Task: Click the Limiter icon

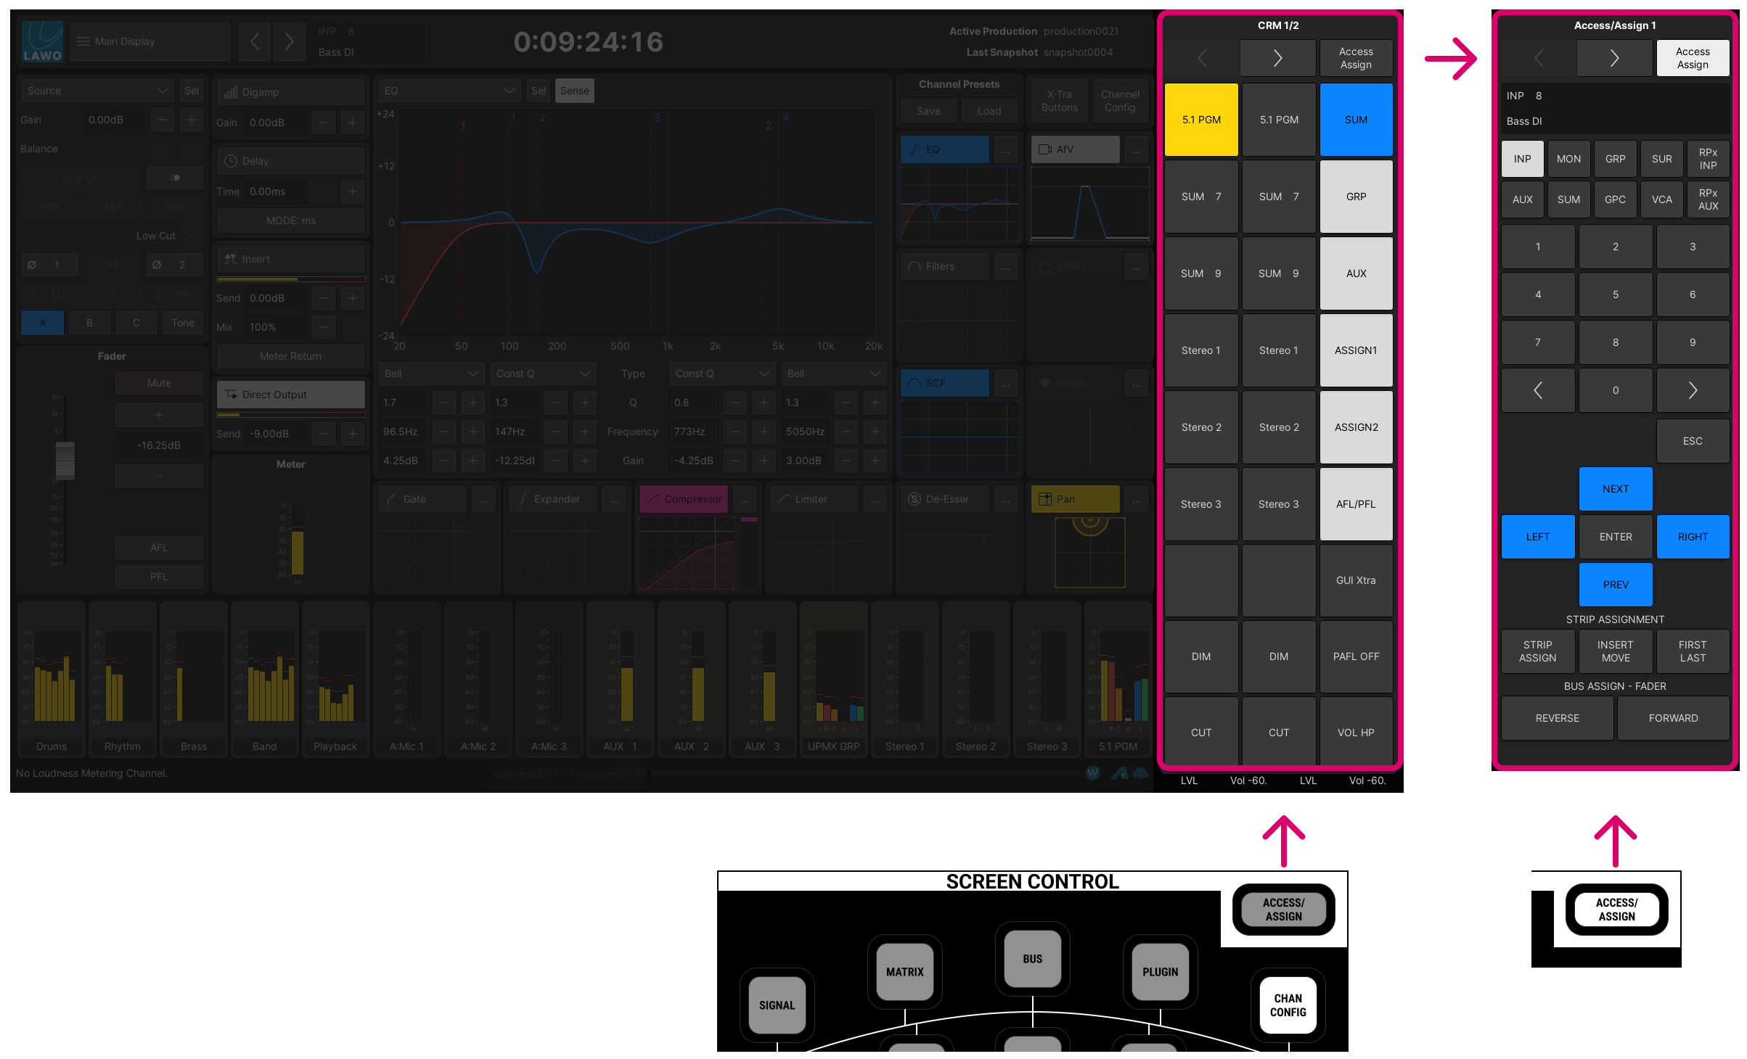Action: tap(813, 499)
